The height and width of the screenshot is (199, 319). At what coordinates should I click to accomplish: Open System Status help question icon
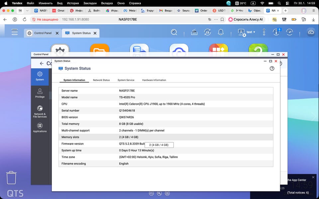(x=272, y=68)
